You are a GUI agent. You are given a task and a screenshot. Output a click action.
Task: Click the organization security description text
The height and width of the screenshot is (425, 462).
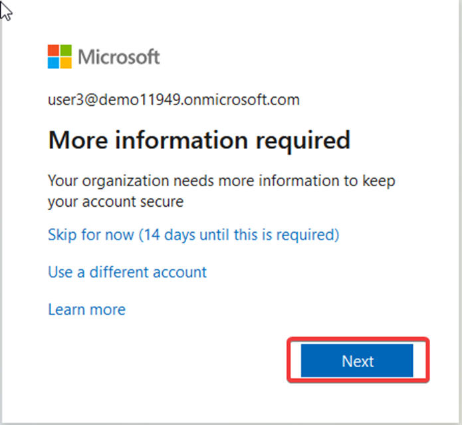(x=221, y=191)
